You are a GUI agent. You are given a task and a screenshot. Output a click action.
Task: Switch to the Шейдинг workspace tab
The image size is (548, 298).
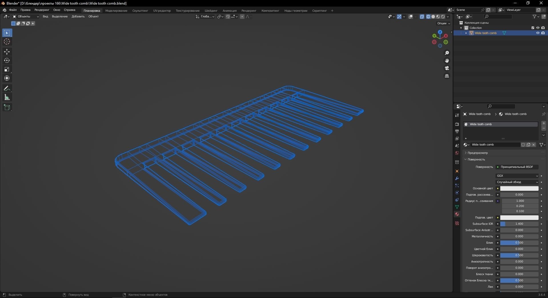click(211, 11)
